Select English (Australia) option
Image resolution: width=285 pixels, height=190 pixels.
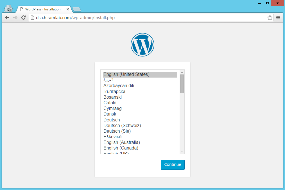140,142
